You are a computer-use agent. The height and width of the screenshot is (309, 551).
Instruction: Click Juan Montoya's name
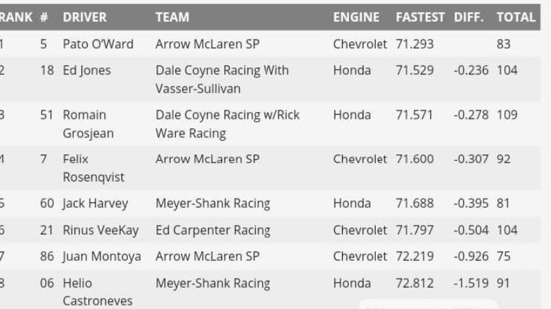point(101,256)
